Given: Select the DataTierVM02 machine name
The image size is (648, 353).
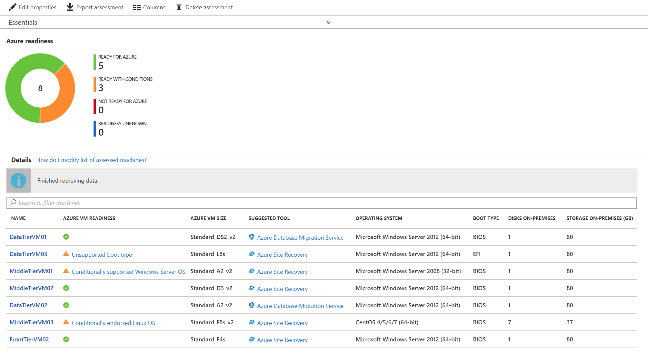Looking at the screenshot, I should pos(28,305).
